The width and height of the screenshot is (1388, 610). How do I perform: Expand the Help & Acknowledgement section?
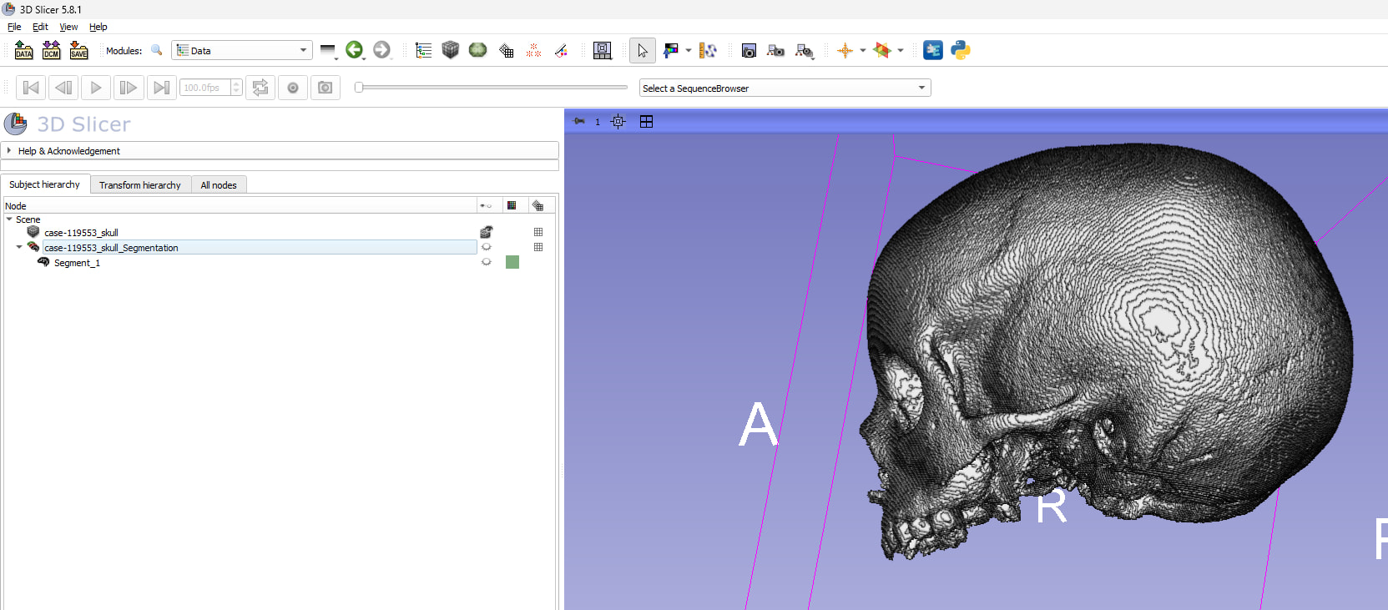point(68,151)
